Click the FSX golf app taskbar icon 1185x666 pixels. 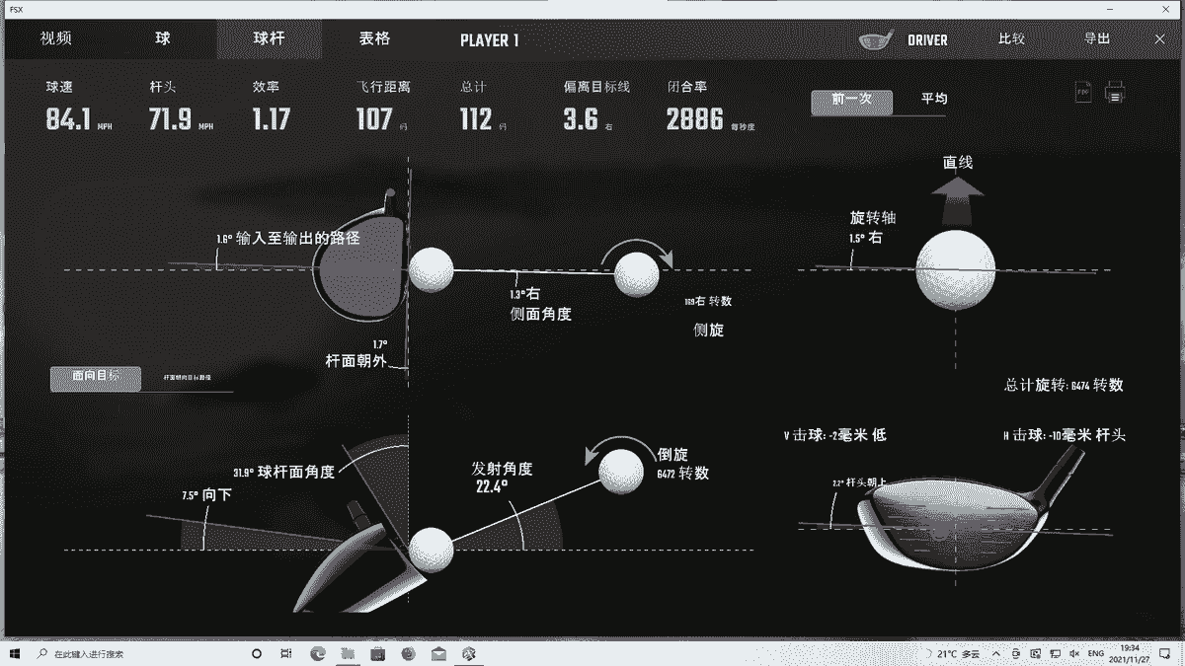(x=470, y=653)
